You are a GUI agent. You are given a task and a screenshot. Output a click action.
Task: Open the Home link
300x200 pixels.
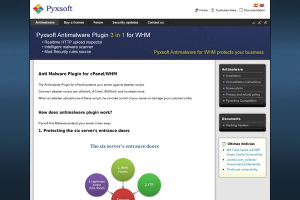tap(203, 10)
